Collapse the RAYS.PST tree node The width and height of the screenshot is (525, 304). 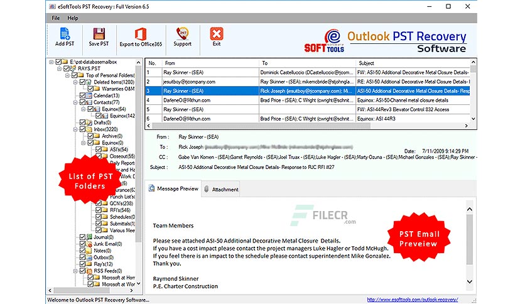coord(59,68)
